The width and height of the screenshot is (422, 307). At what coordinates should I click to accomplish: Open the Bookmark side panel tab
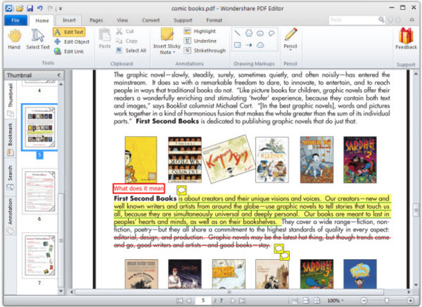(x=10, y=139)
